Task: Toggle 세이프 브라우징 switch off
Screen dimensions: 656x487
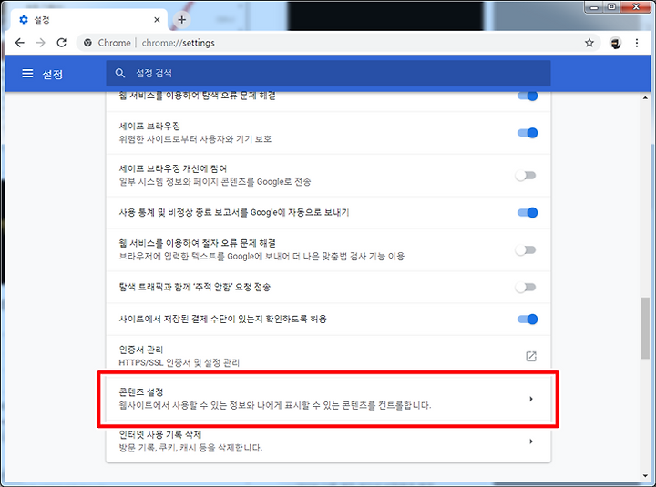Action: coord(528,133)
